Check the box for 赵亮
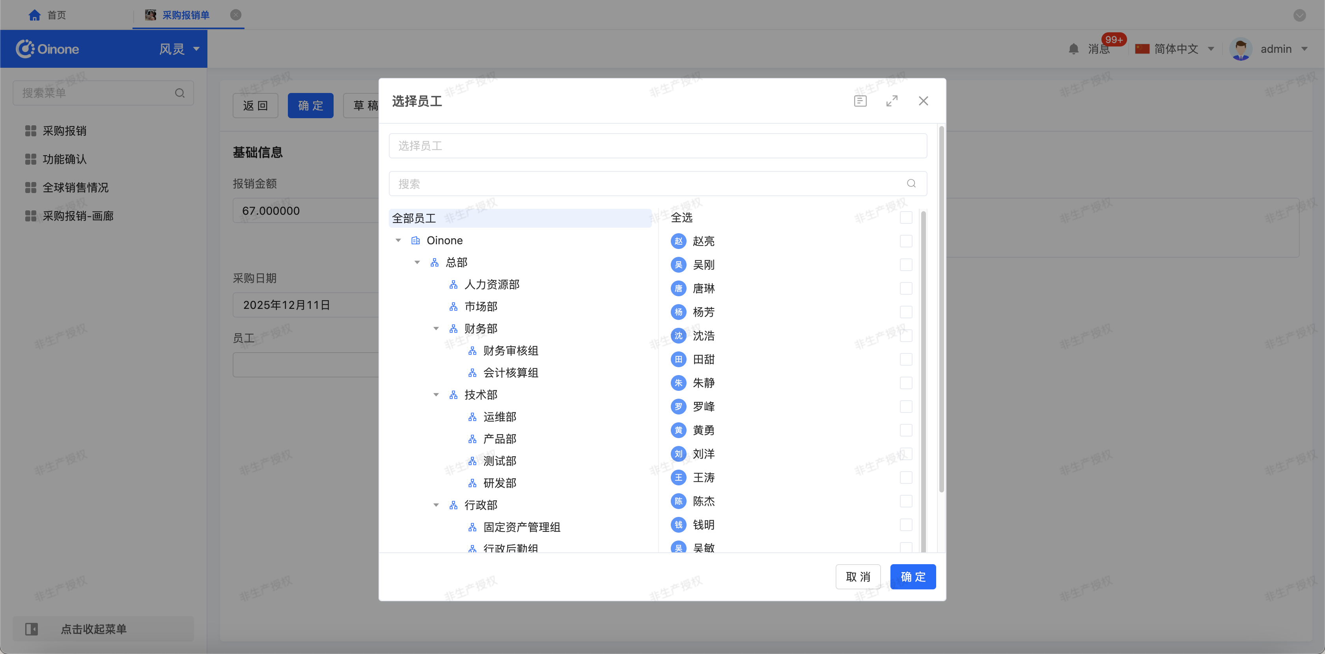Image resolution: width=1325 pixels, height=654 pixels. (906, 241)
